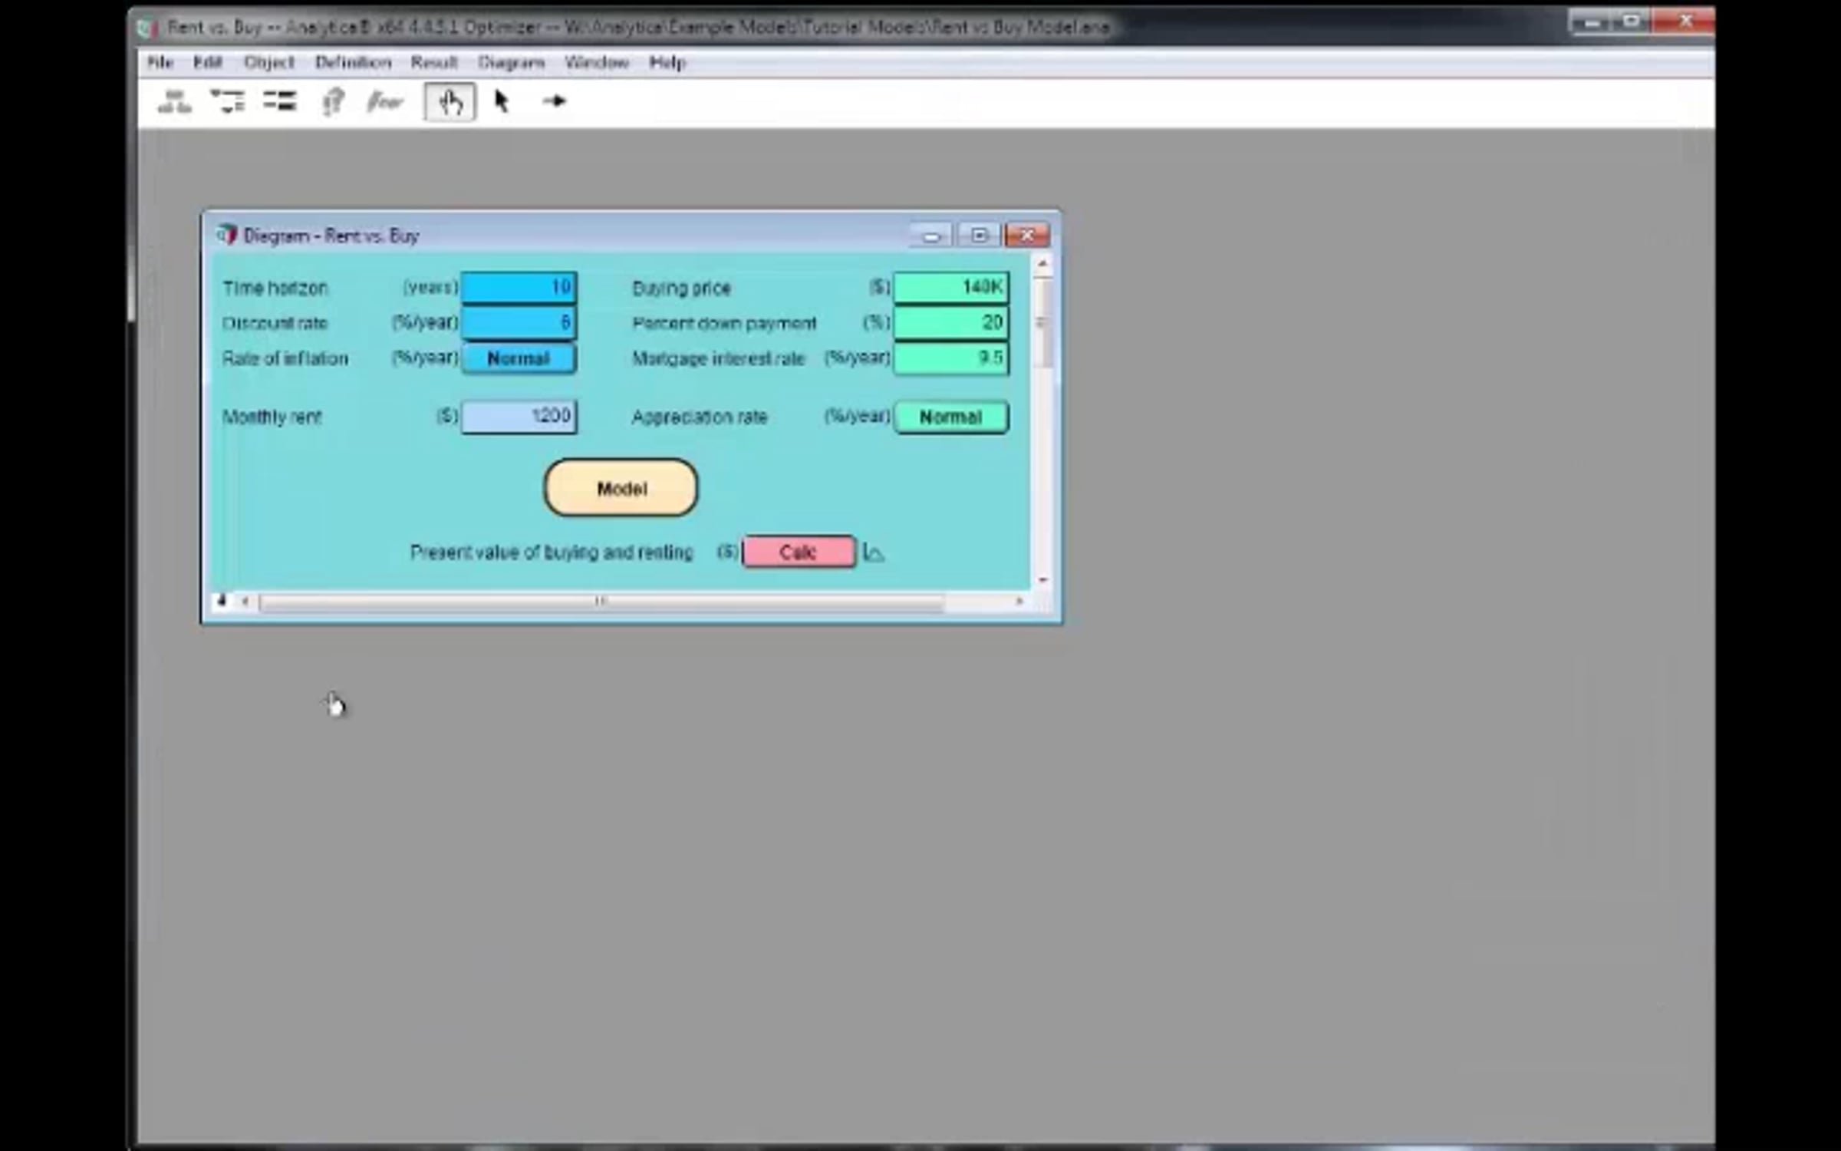This screenshot has height=1151, width=1841.
Task: Click the show result toolbar icon
Action: pyautogui.click(x=332, y=101)
